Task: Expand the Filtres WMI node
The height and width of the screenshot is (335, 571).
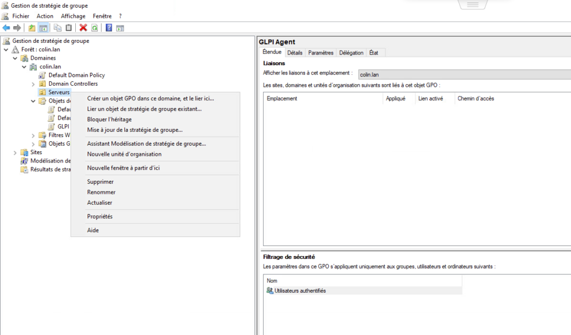Action: click(x=33, y=135)
